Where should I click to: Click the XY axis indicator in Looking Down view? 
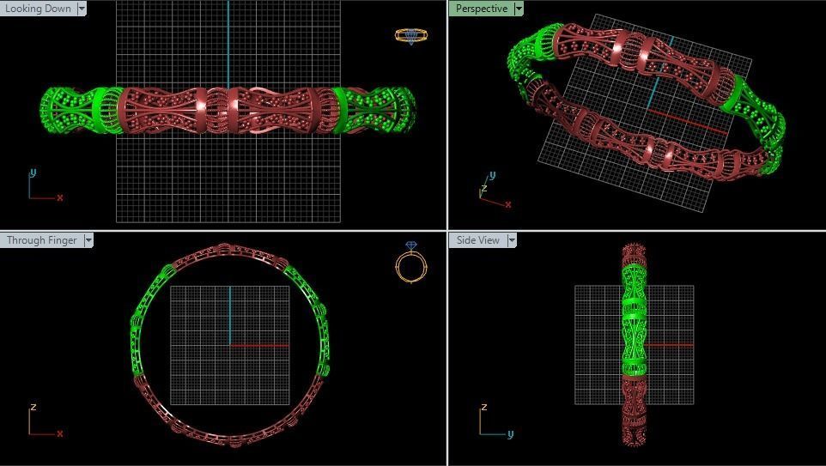point(46,185)
